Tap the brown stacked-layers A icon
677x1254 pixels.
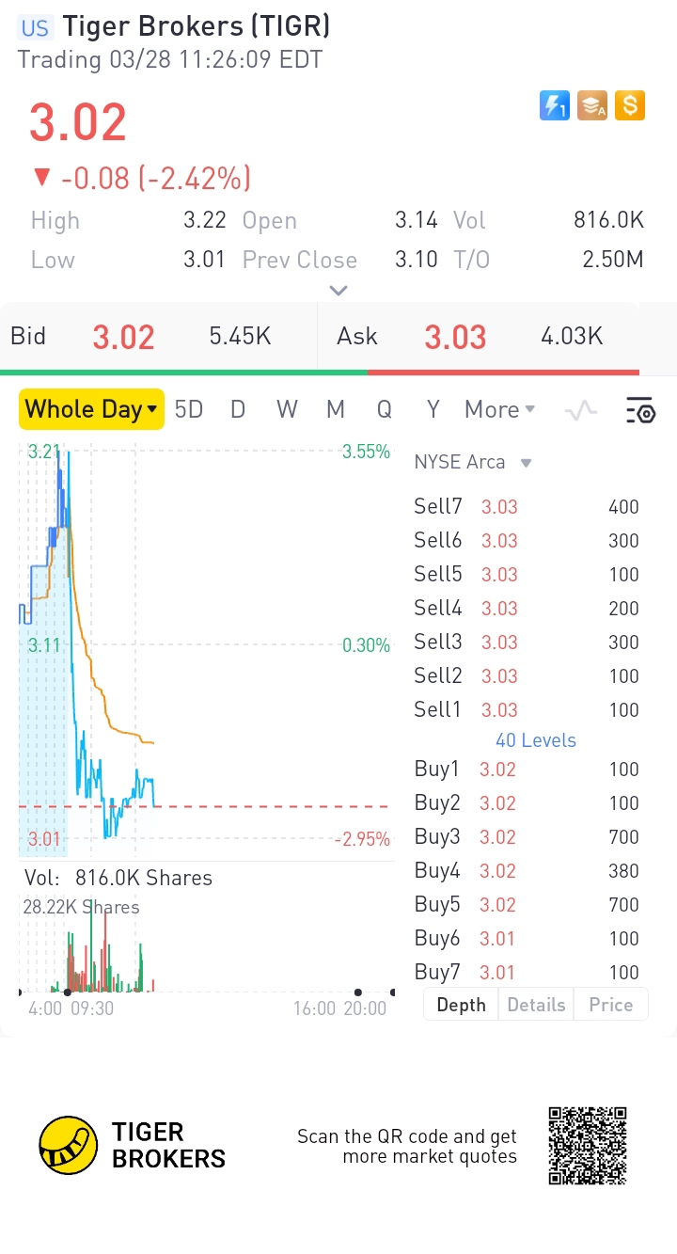[592, 106]
